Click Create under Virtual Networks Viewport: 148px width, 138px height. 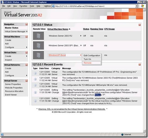click(x=8, y=68)
